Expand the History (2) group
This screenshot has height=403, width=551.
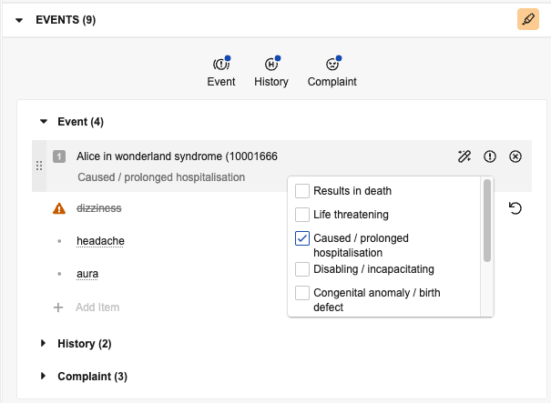[x=42, y=344]
